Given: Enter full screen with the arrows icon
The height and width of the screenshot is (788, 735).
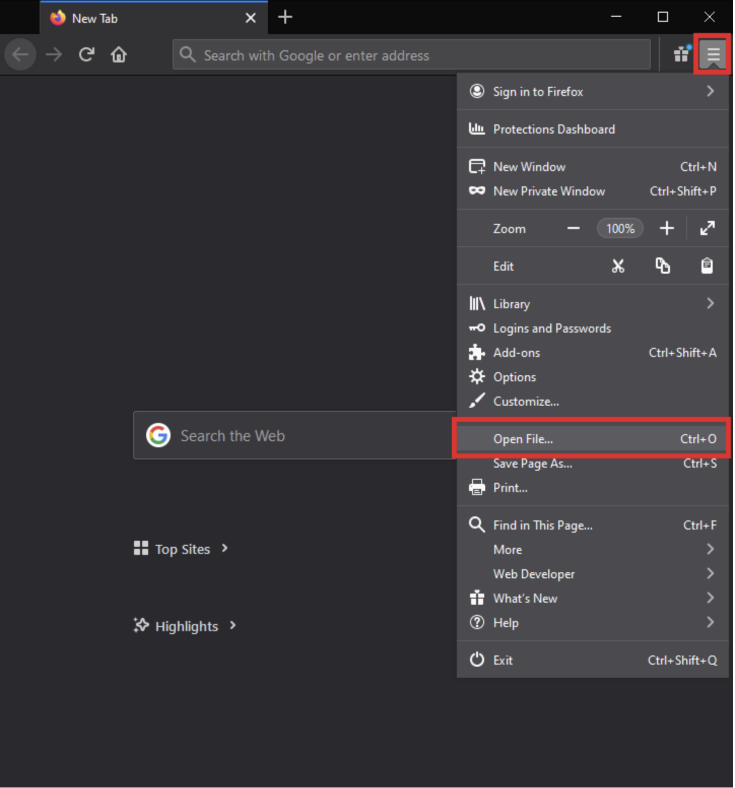Looking at the screenshot, I should pyautogui.click(x=707, y=228).
